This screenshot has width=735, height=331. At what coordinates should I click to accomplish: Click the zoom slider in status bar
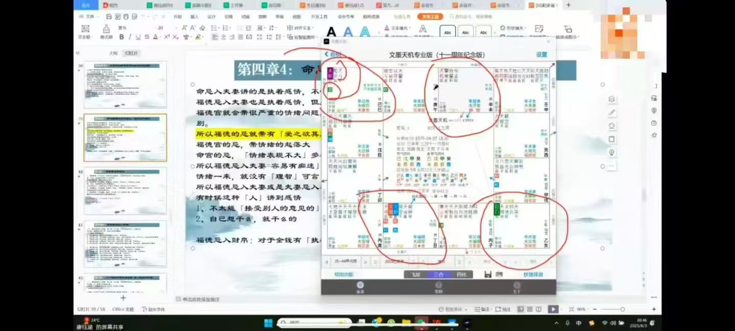point(611,309)
